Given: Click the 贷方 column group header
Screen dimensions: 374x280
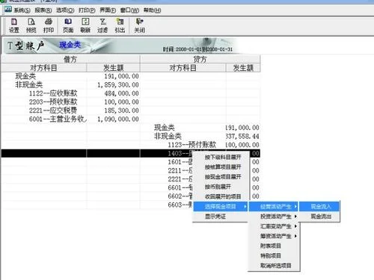Looking at the screenshot, I should [200, 59].
